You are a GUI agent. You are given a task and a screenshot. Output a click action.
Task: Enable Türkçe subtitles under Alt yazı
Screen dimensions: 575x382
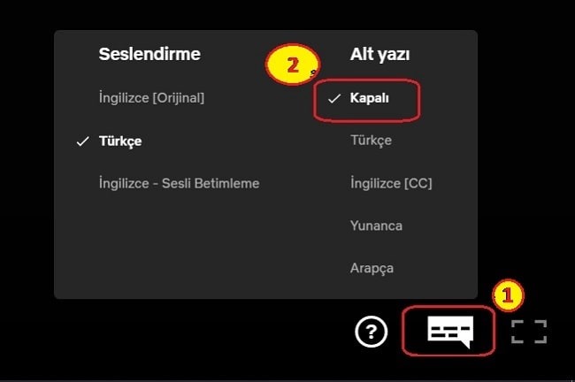372,141
